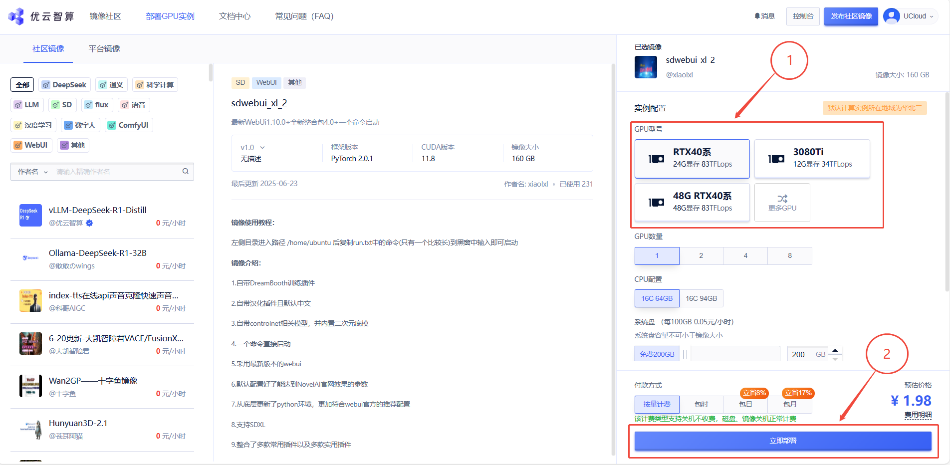Click the 控制台 button
Image resolution: width=950 pixels, height=465 pixels.
803,16
